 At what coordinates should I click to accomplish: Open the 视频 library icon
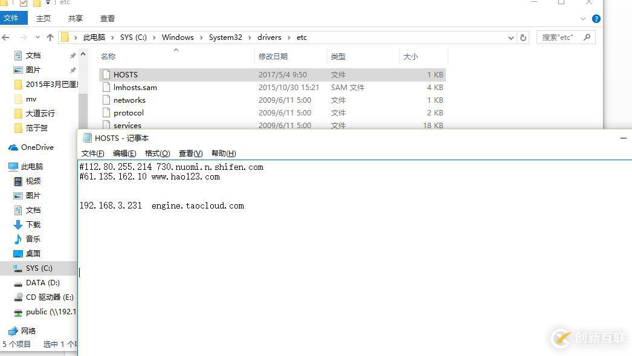pyautogui.click(x=18, y=181)
